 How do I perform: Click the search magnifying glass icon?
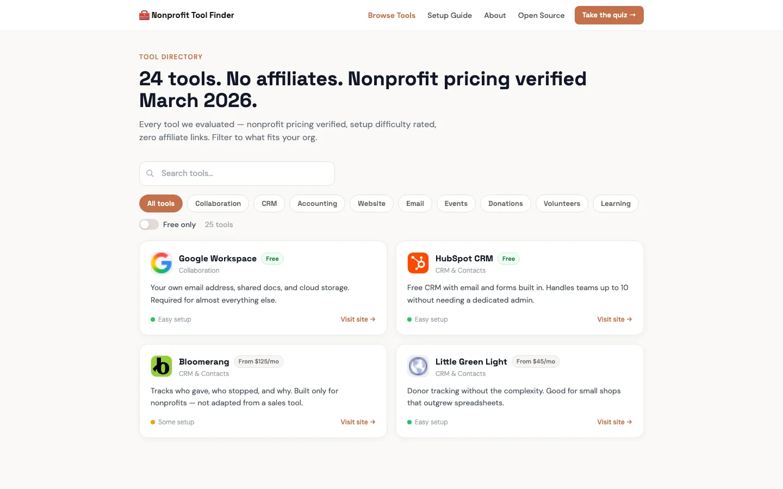click(x=150, y=173)
